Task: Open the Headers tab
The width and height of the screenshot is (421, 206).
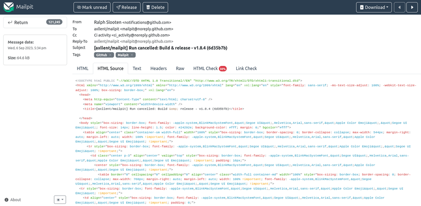Action: pos(158,68)
